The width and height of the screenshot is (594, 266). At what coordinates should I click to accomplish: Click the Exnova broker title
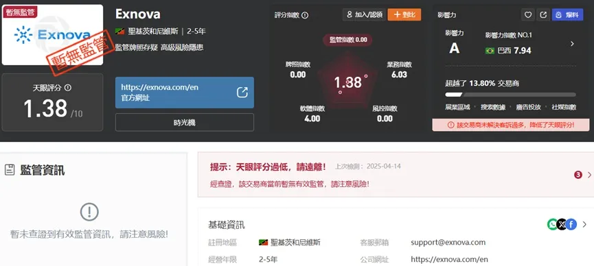(x=138, y=14)
